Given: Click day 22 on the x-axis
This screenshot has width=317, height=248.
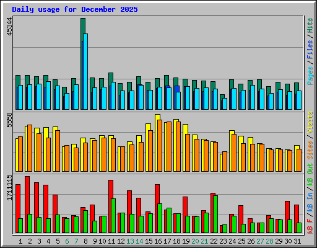Looking at the screenshot, I should 214,241.
